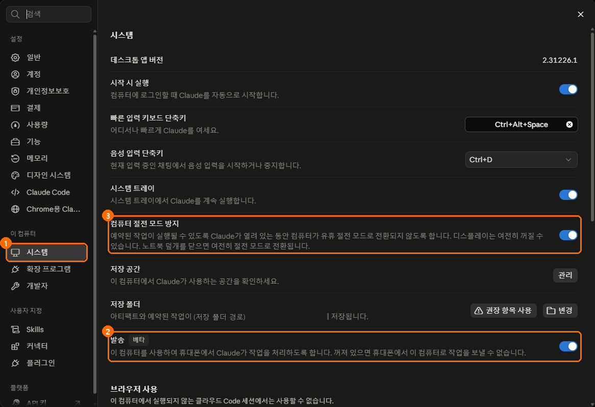Click the 빠른 입력 키보드 단축키 label
595x407 pixels.
click(148, 118)
